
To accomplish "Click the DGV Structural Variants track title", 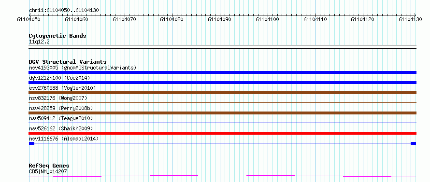I will tap(68, 62).
